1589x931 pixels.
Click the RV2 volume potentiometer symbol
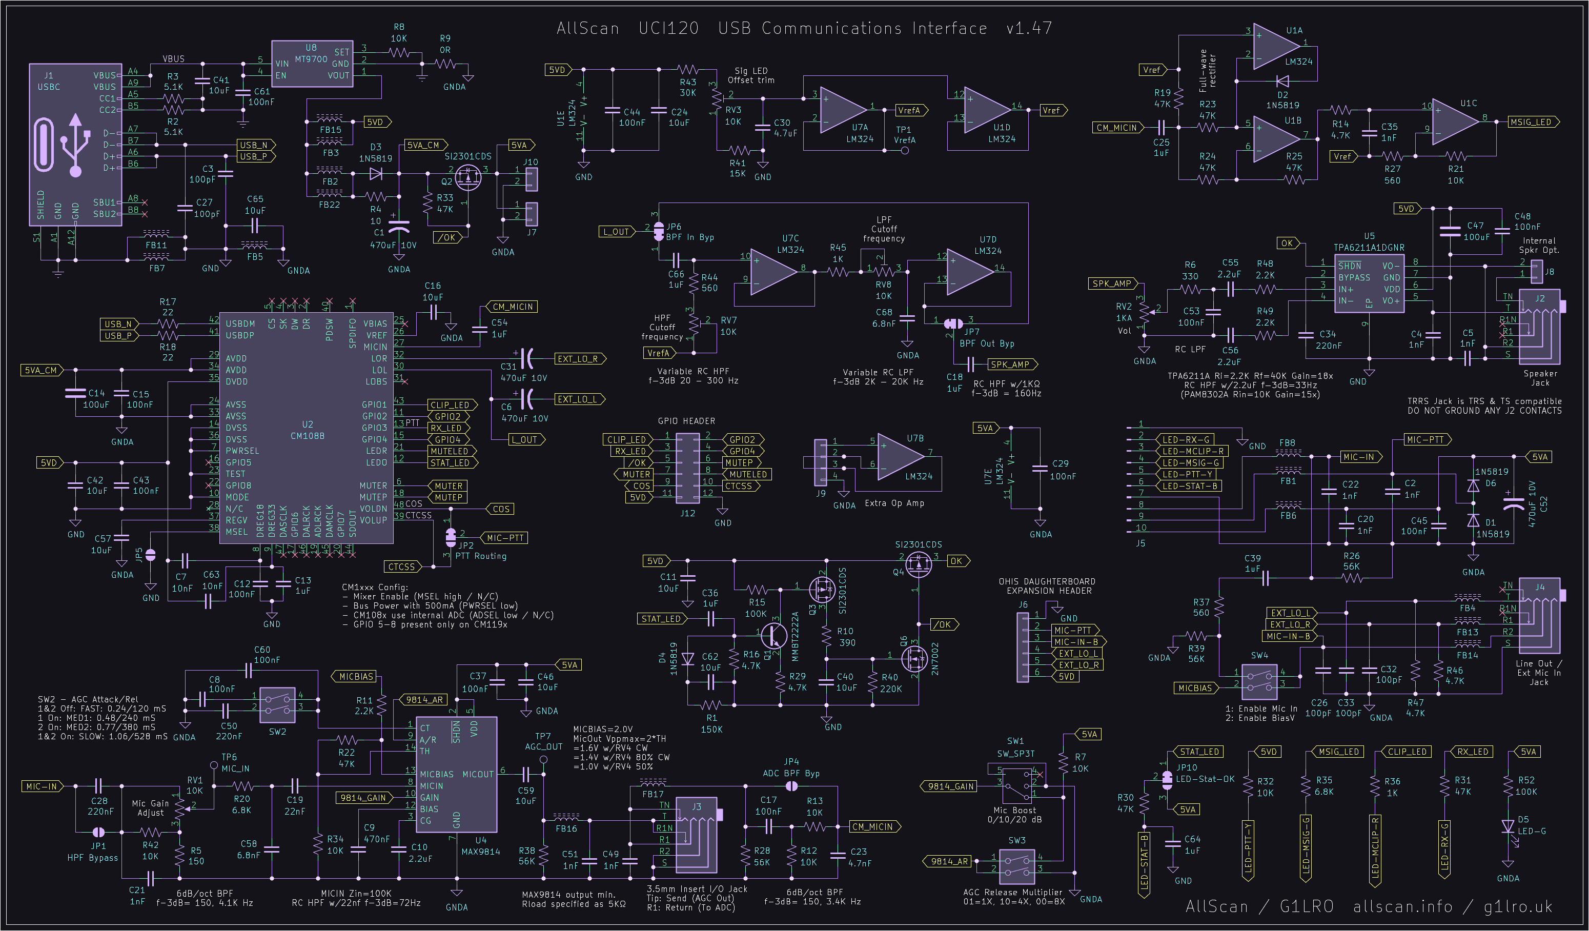tap(1144, 312)
